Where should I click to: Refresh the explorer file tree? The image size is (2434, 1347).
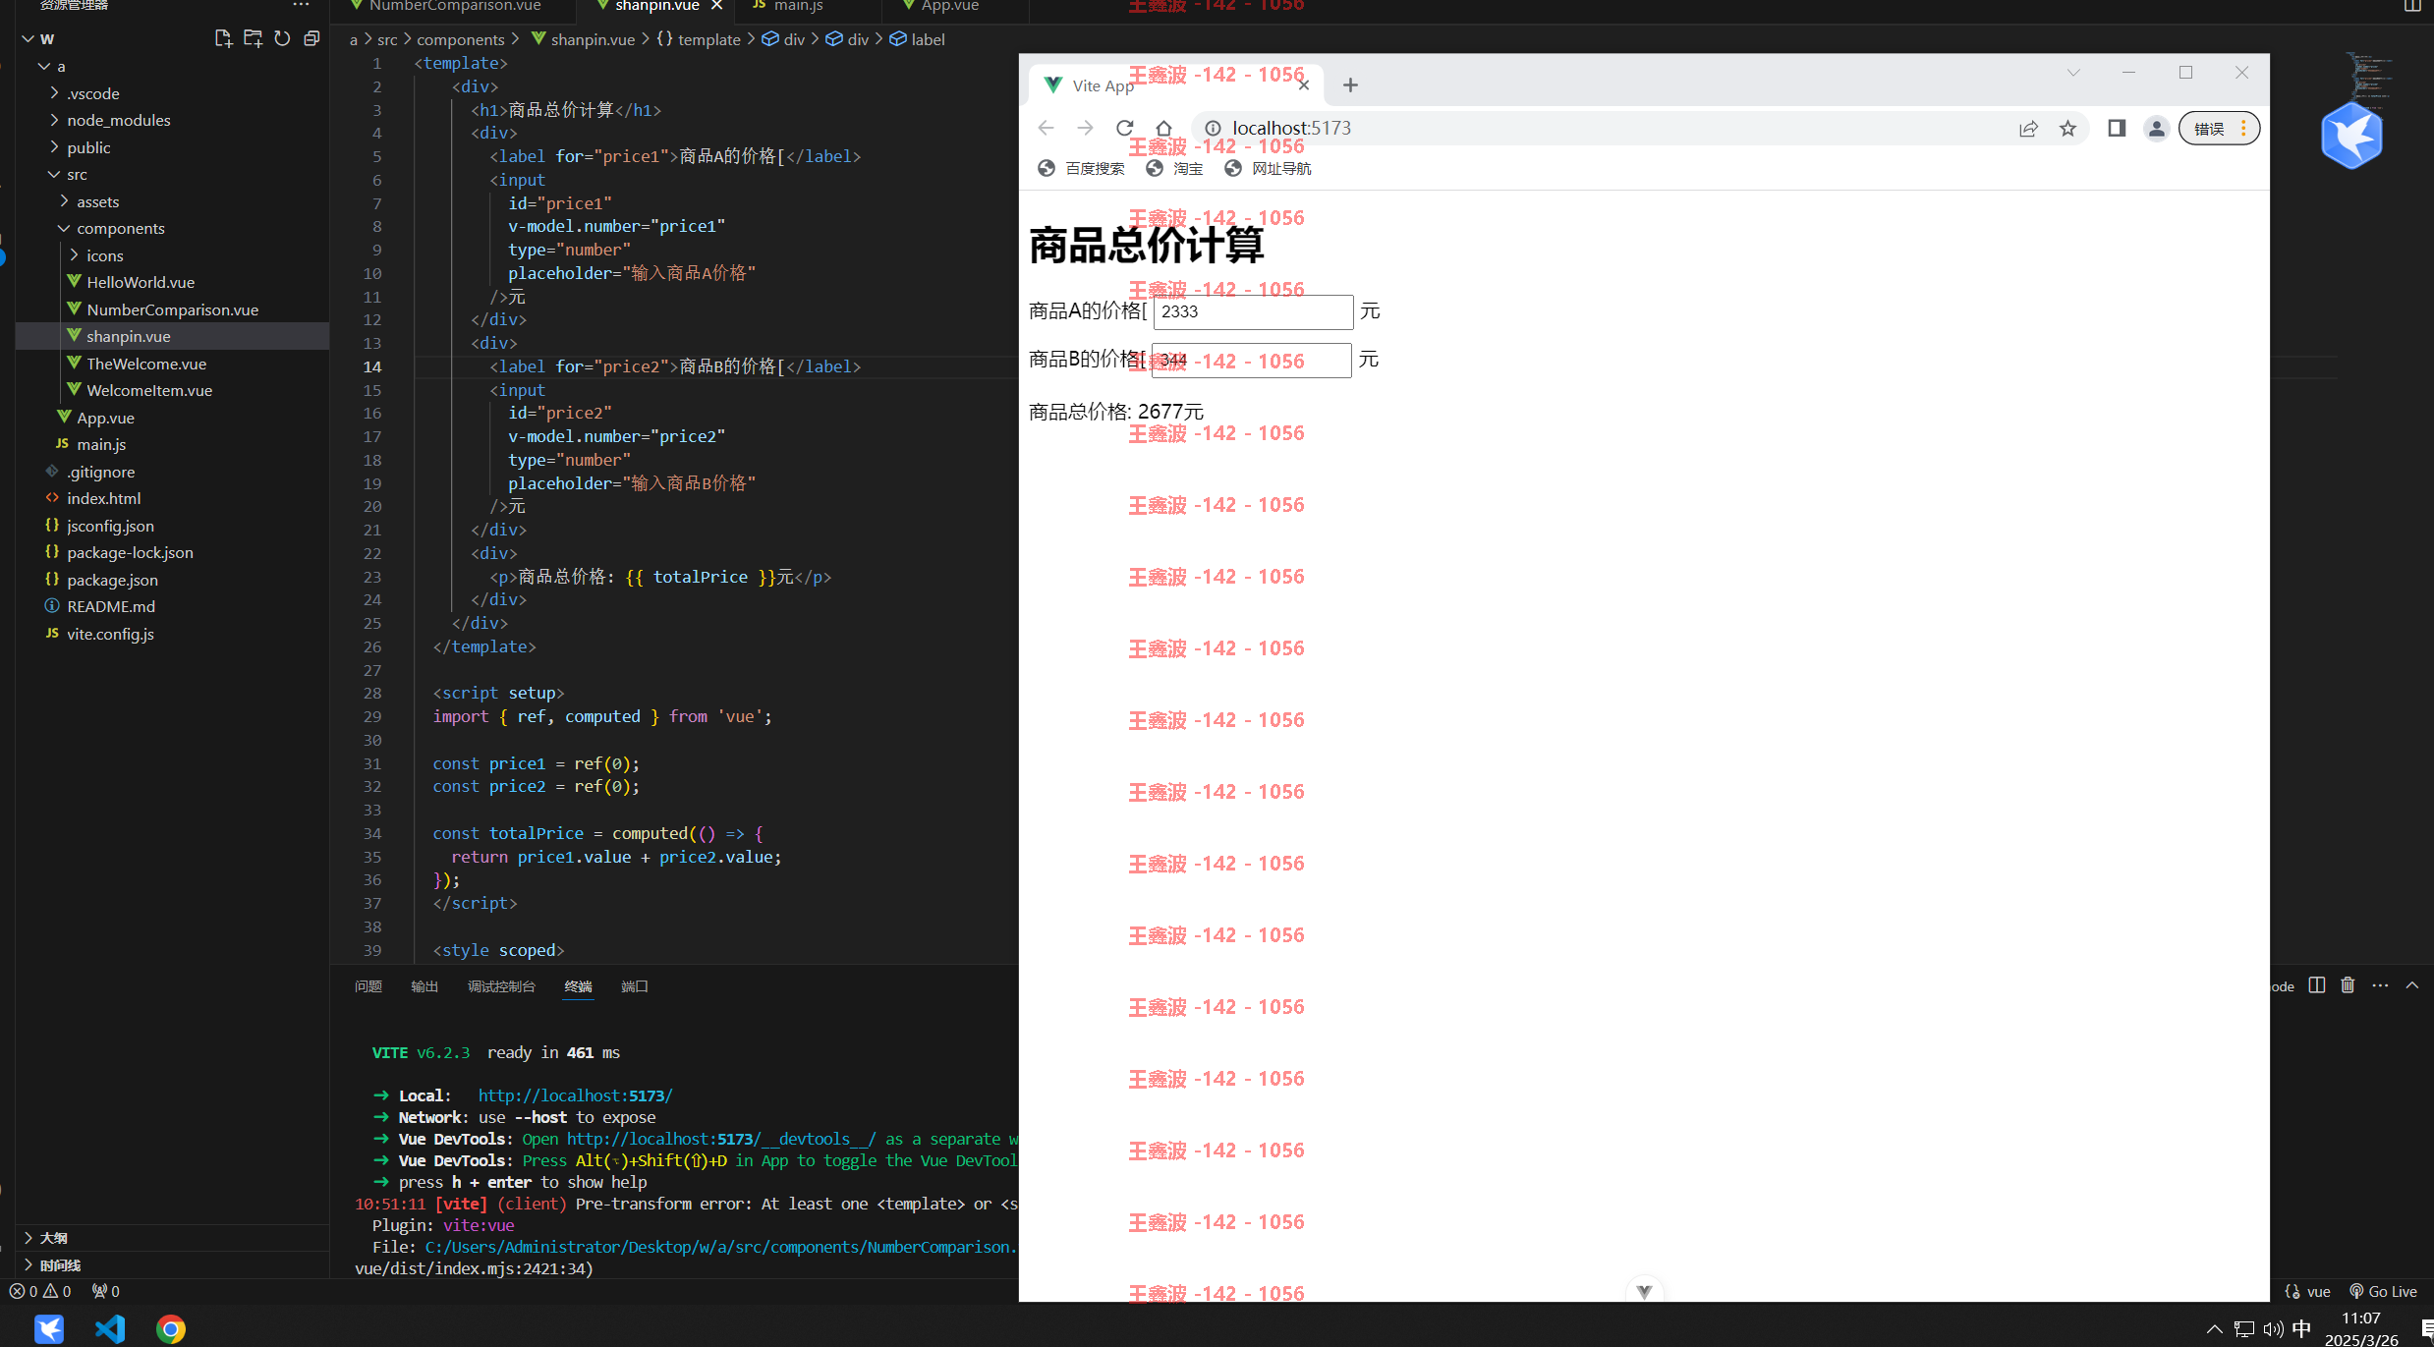click(282, 38)
